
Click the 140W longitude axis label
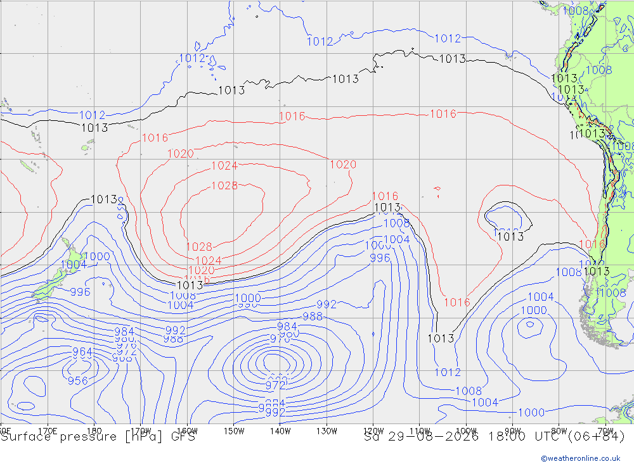280,431
